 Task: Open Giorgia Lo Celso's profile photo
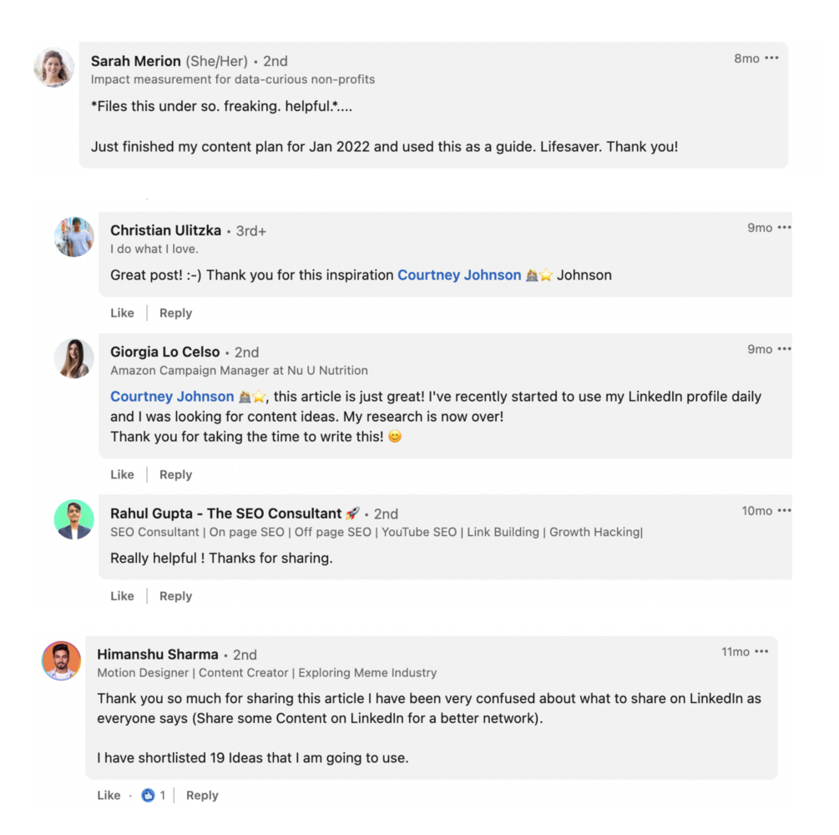coord(74,358)
